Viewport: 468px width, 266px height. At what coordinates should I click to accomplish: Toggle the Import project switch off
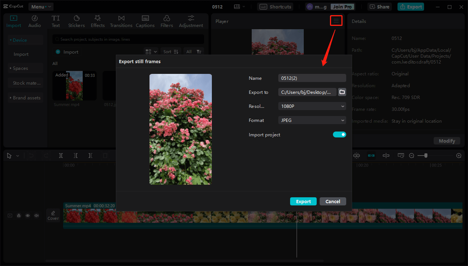339,134
